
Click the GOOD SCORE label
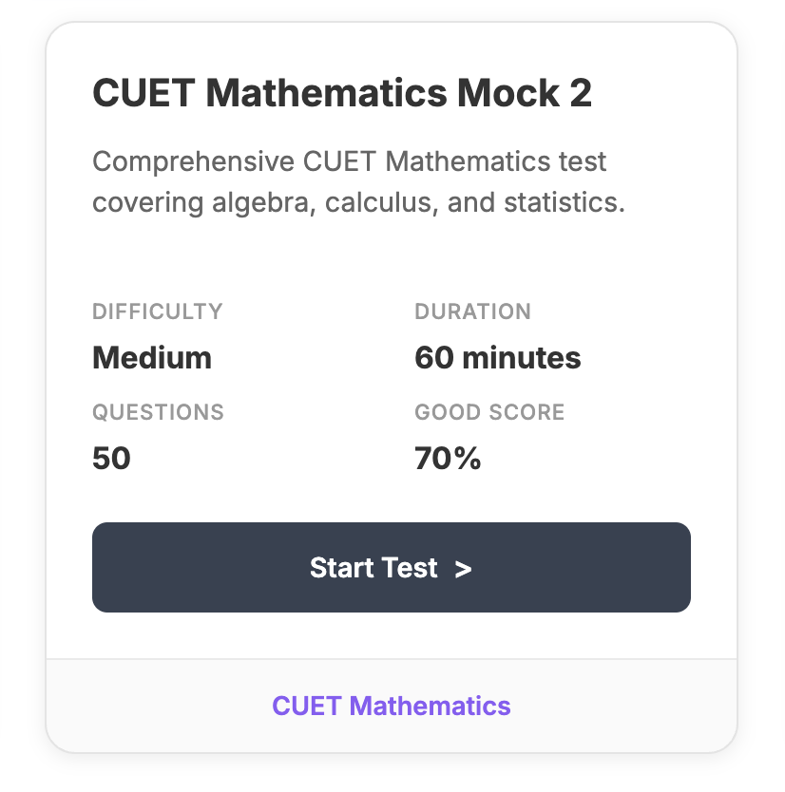point(489,412)
